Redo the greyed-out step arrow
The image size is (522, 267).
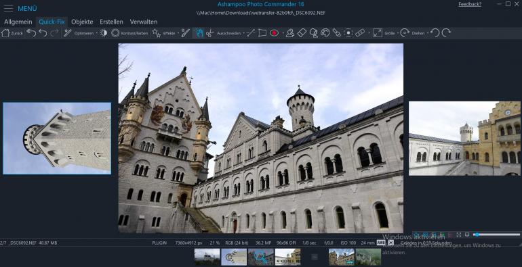point(55,33)
